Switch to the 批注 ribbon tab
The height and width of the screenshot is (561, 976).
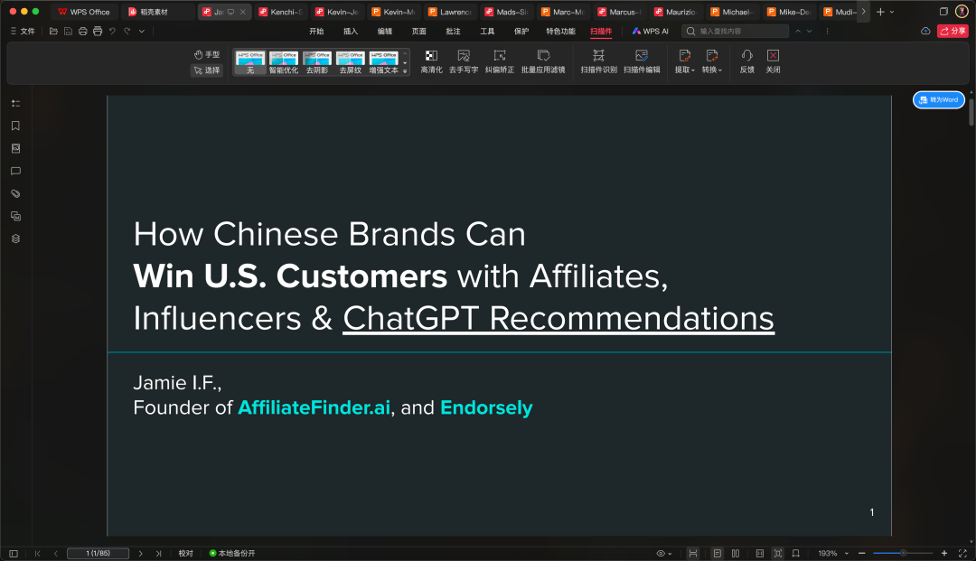point(453,31)
